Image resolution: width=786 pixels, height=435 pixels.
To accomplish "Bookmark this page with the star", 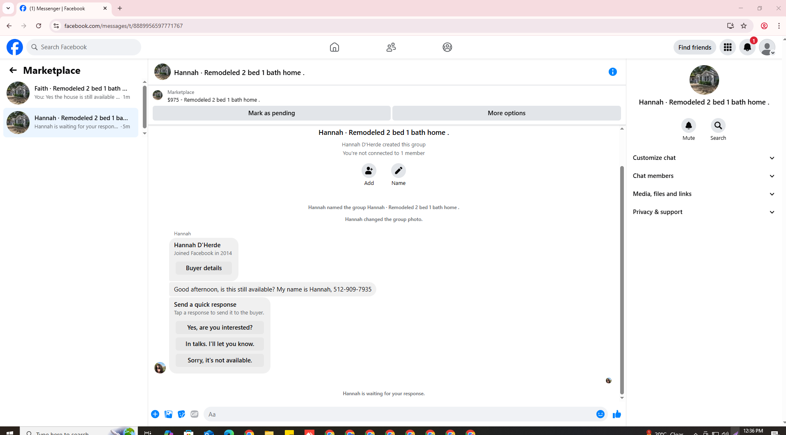I will tap(744, 26).
